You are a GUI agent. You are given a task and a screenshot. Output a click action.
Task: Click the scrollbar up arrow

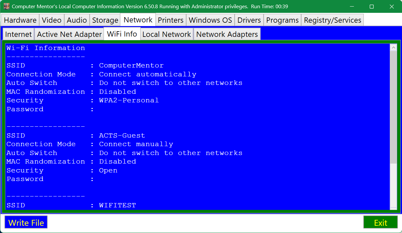(x=393, y=47)
